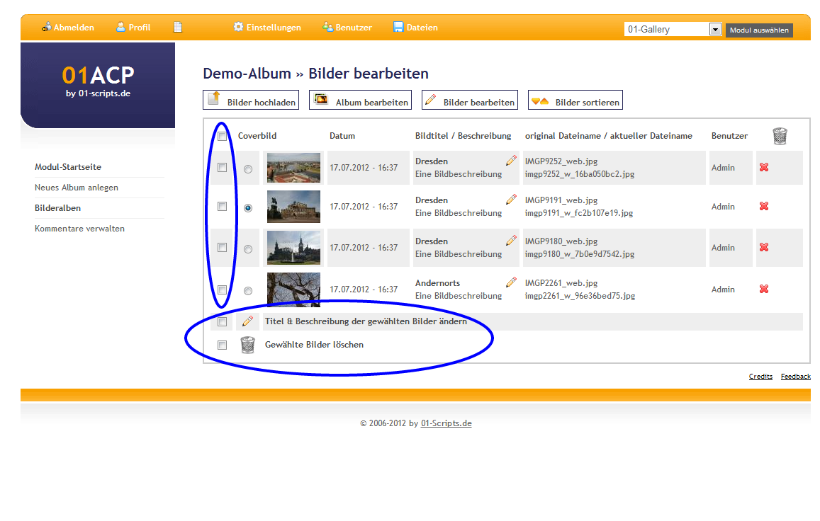Click text 'Titel & Beschreibung der gewählten Bilder ändern'

pos(366,321)
